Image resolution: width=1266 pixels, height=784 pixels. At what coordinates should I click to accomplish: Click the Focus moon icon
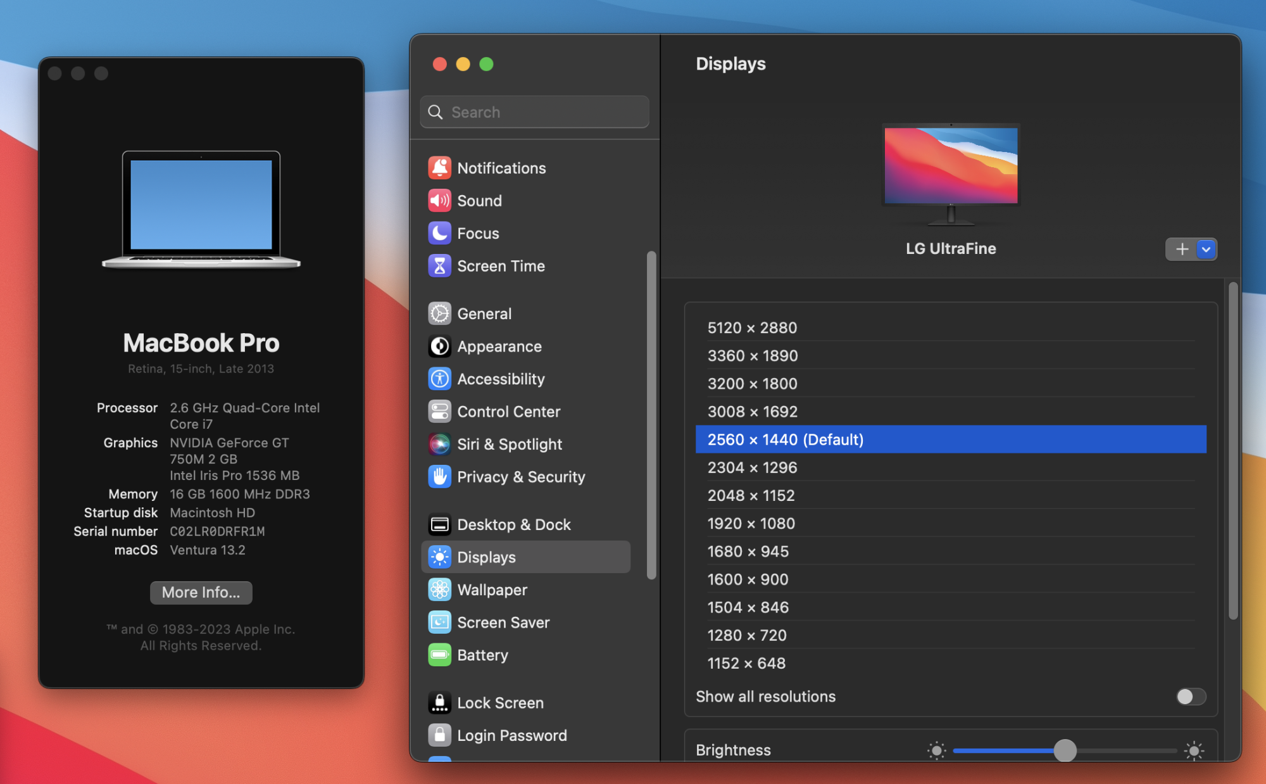439,233
